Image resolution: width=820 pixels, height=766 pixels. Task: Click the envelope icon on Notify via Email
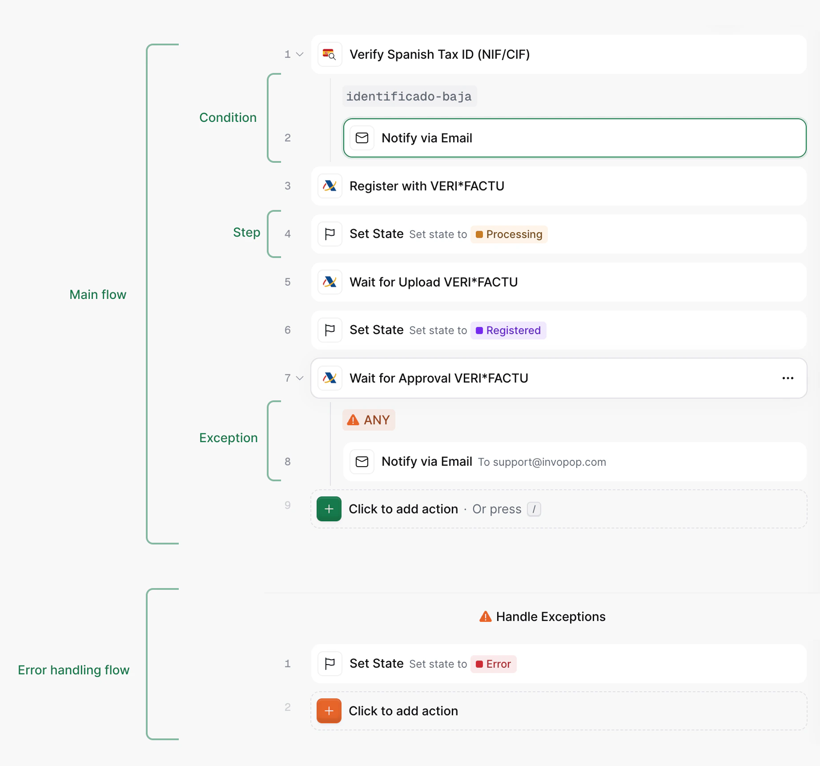coord(362,138)
